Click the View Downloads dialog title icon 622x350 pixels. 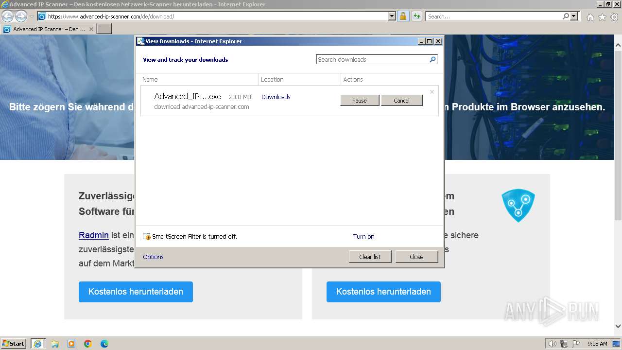pyautogui.click(x=140, y=41)
